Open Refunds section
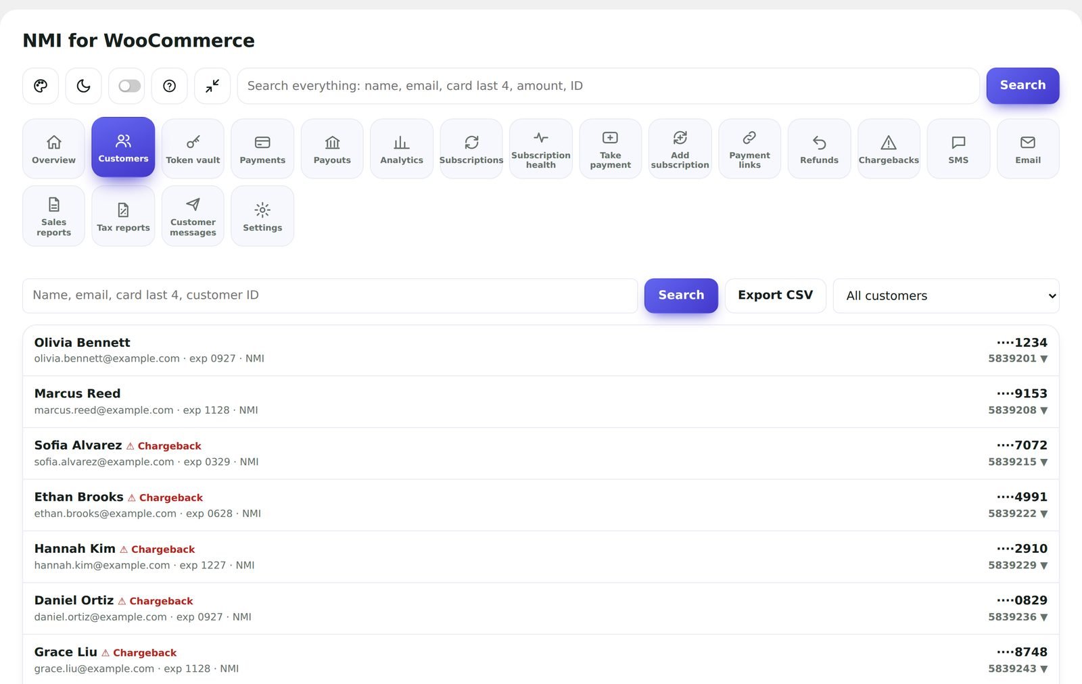This screenshot has height=684, width=1082. tap(820, 149)
